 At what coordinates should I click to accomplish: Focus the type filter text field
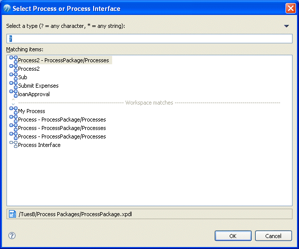click(149, 38)
